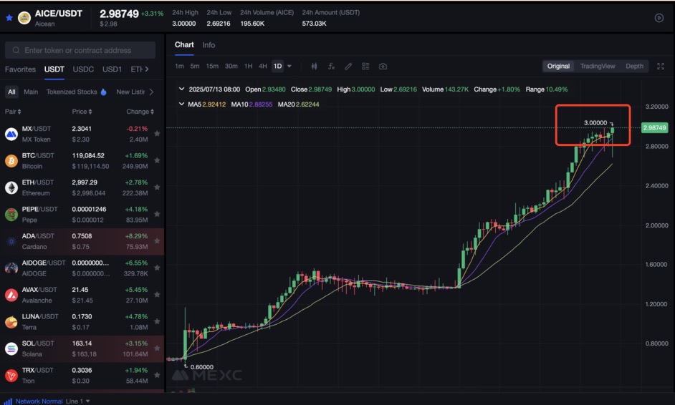Image resolution: width=675 pixels, height=405 pixels.
Task: Click the Tron coin icon
Action: [11, 376]
